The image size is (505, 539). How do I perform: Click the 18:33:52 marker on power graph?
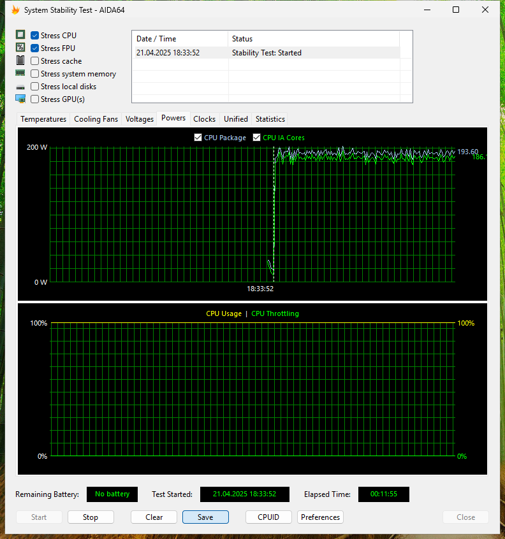[260, 289]
